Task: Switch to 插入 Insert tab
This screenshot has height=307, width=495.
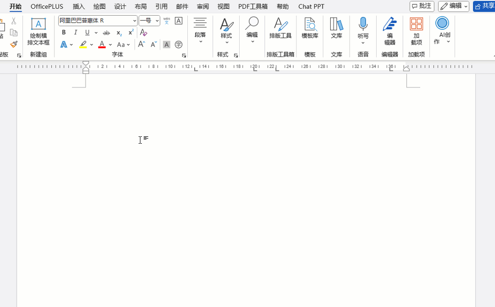Action: (x=79, y=7)
